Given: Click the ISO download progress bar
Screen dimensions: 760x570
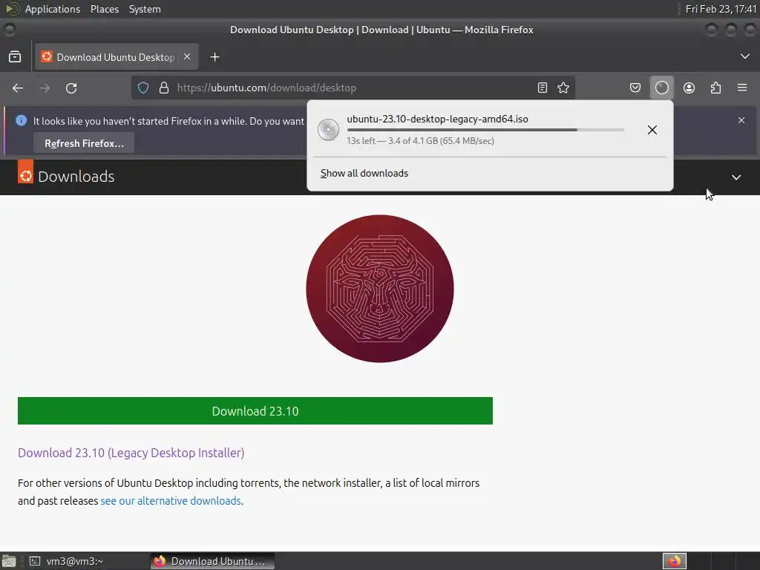Looking at the screenshot, I should [x=485, y=130].
